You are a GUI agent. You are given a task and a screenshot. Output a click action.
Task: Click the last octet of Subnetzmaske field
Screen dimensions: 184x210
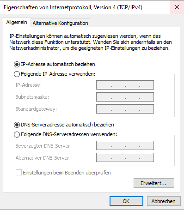146,97
